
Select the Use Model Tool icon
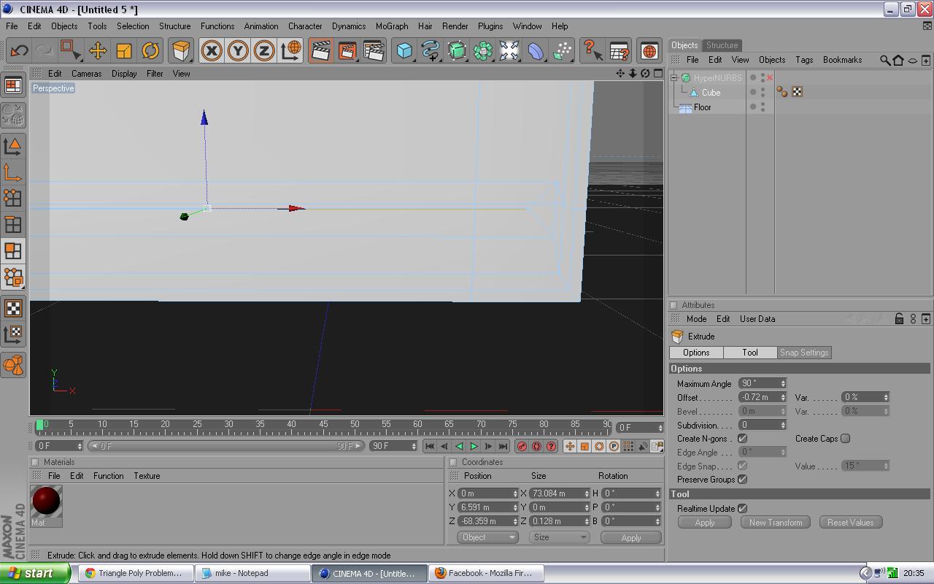12,145
